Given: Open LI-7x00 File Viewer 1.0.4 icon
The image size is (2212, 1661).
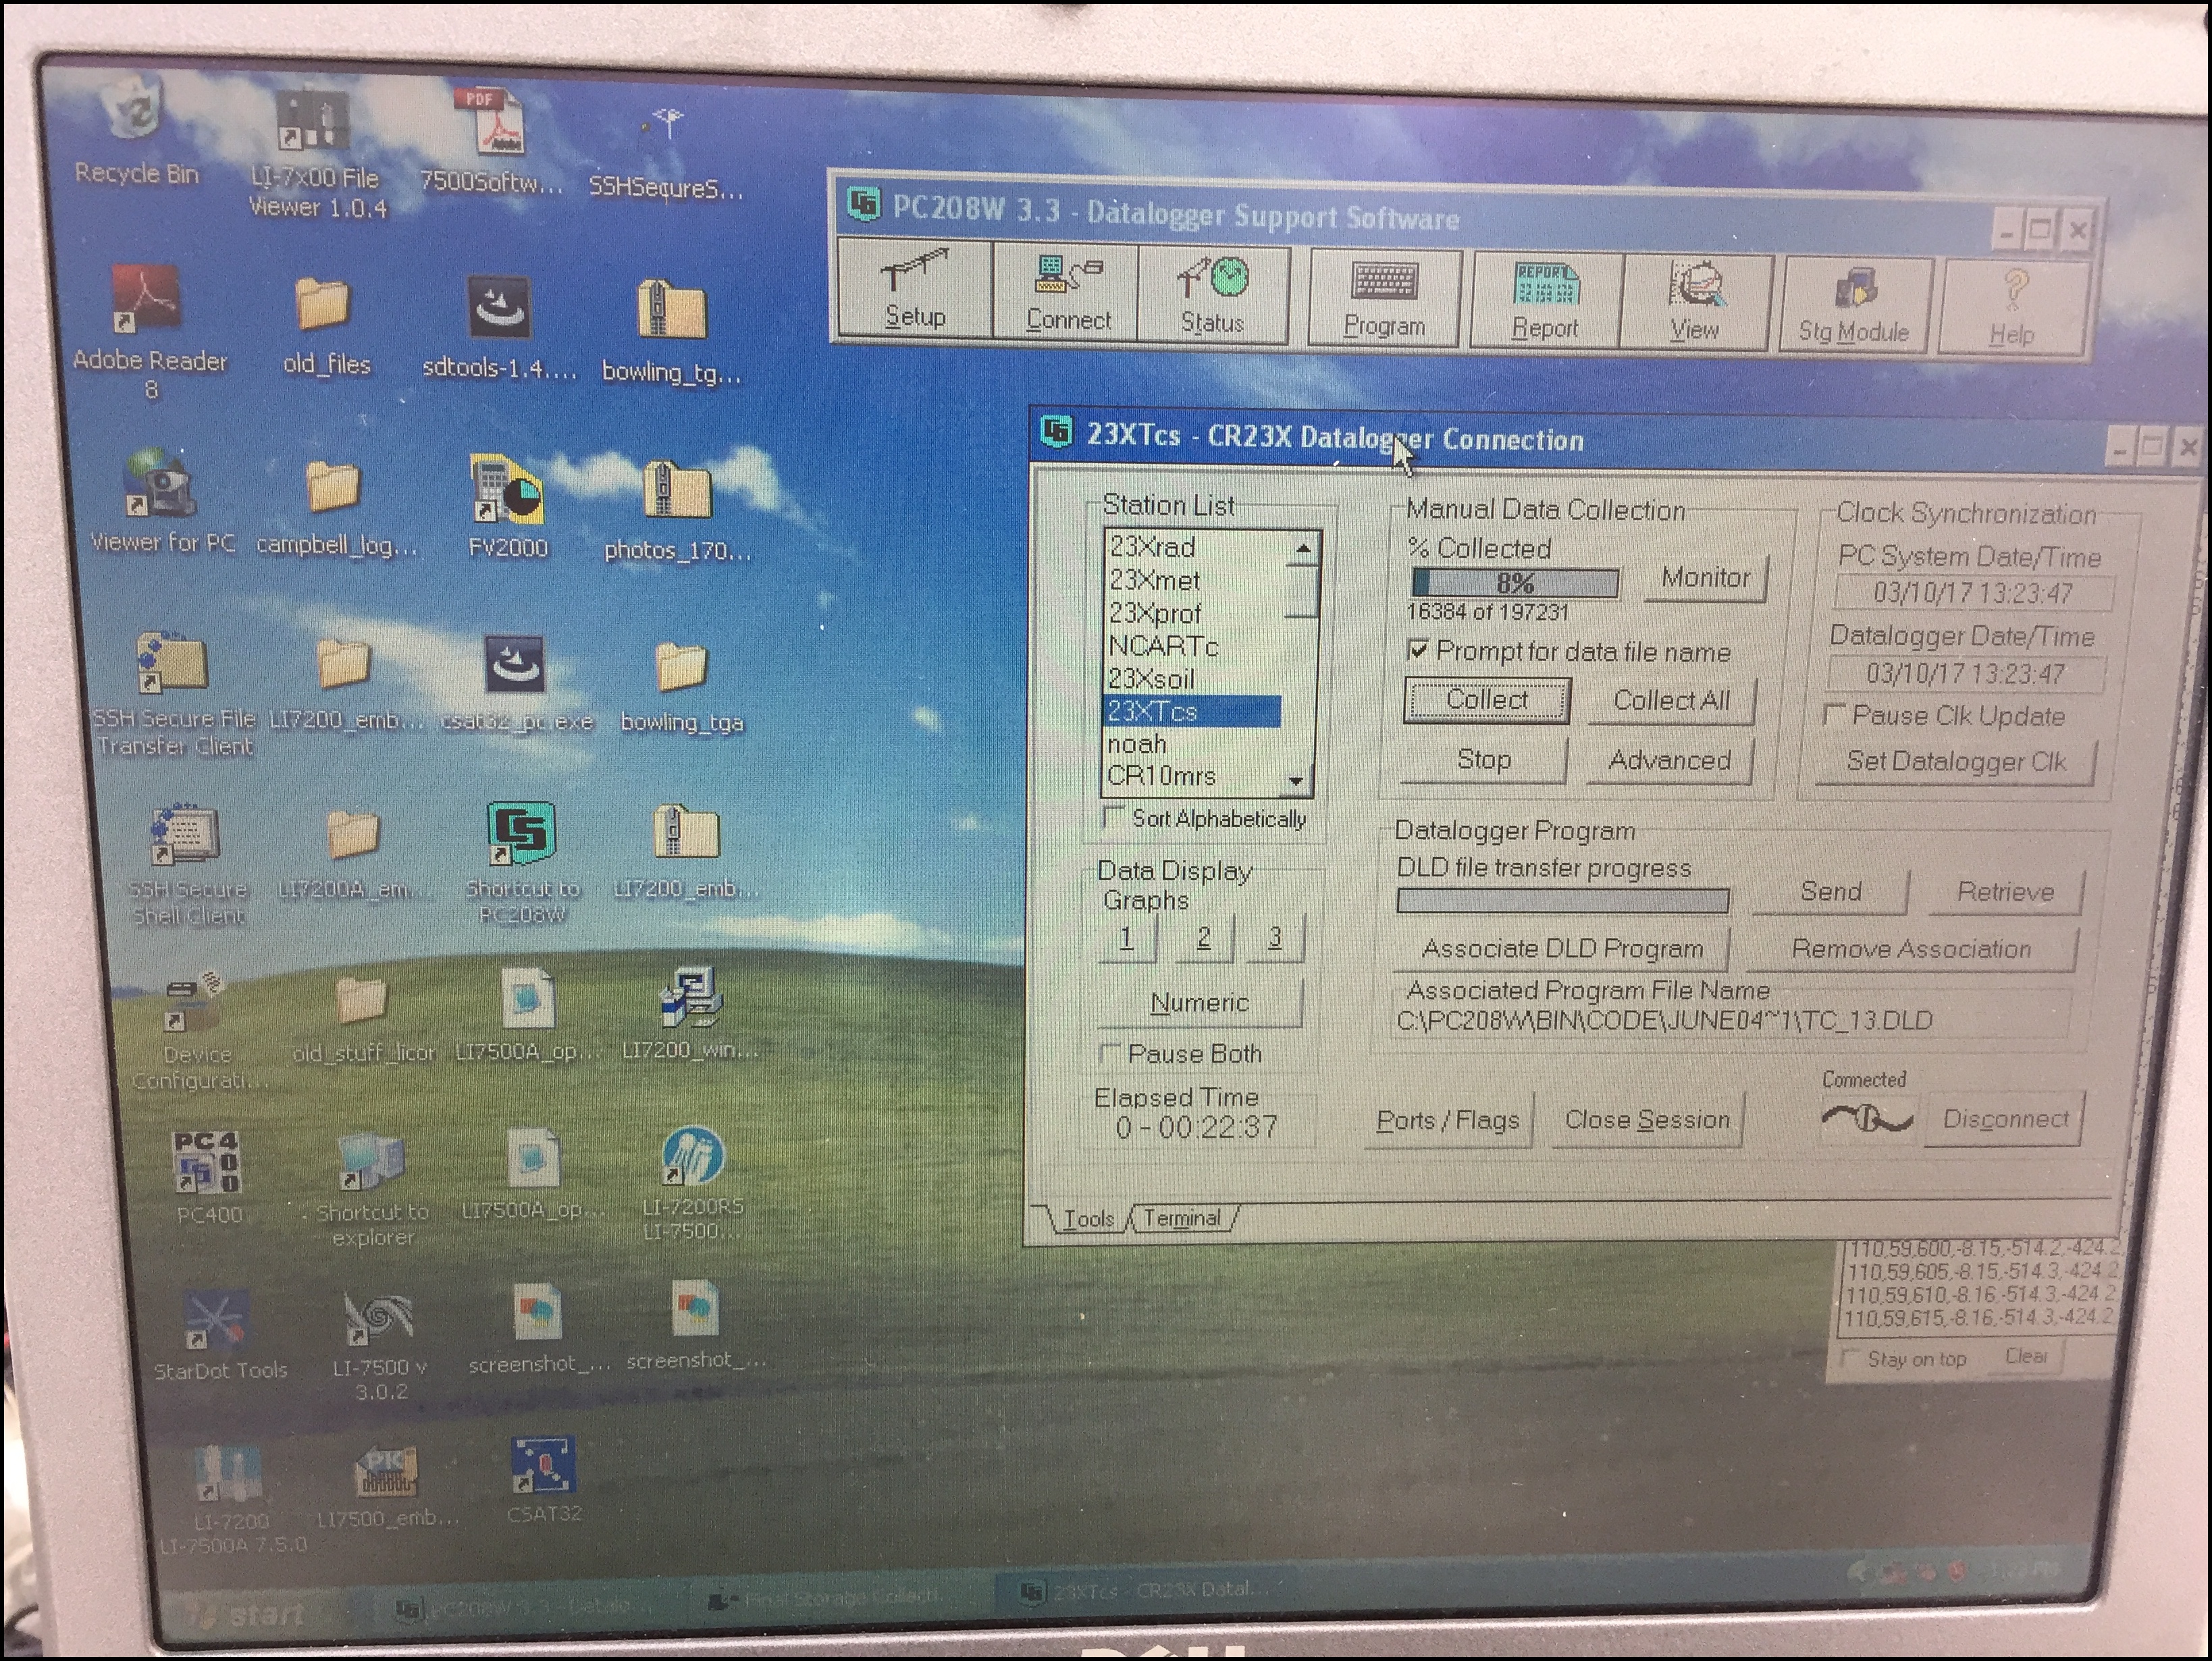Looking at the screenshot, I should (317, 152).
